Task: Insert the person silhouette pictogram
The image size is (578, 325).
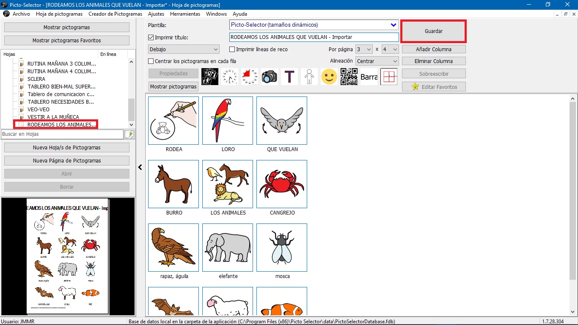Action: tap(309, 77)
